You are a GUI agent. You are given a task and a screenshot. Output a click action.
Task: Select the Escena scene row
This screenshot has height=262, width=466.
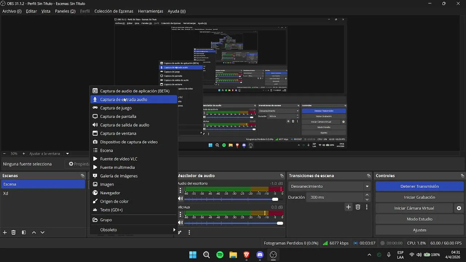[43, 184]
